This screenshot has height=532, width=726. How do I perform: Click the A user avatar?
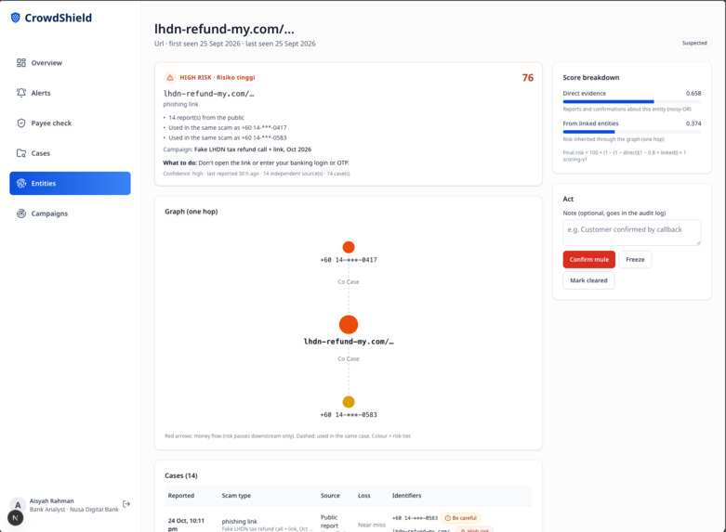pyautogui.click(x=18, y=505)
